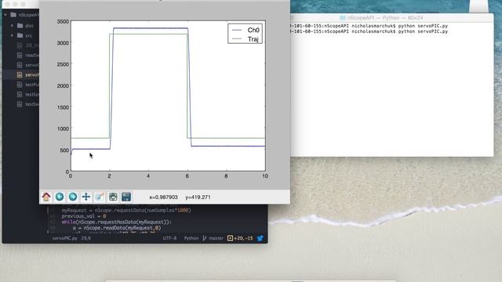This screenshot has width=502, height=282.
Task: Click the while nScope.requestHasData code line
Action: (x=116, y=222)
